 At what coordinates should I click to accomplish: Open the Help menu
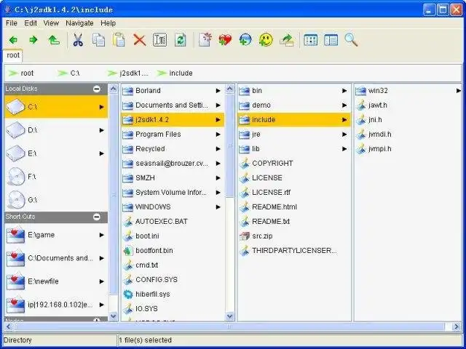[108, 23]
